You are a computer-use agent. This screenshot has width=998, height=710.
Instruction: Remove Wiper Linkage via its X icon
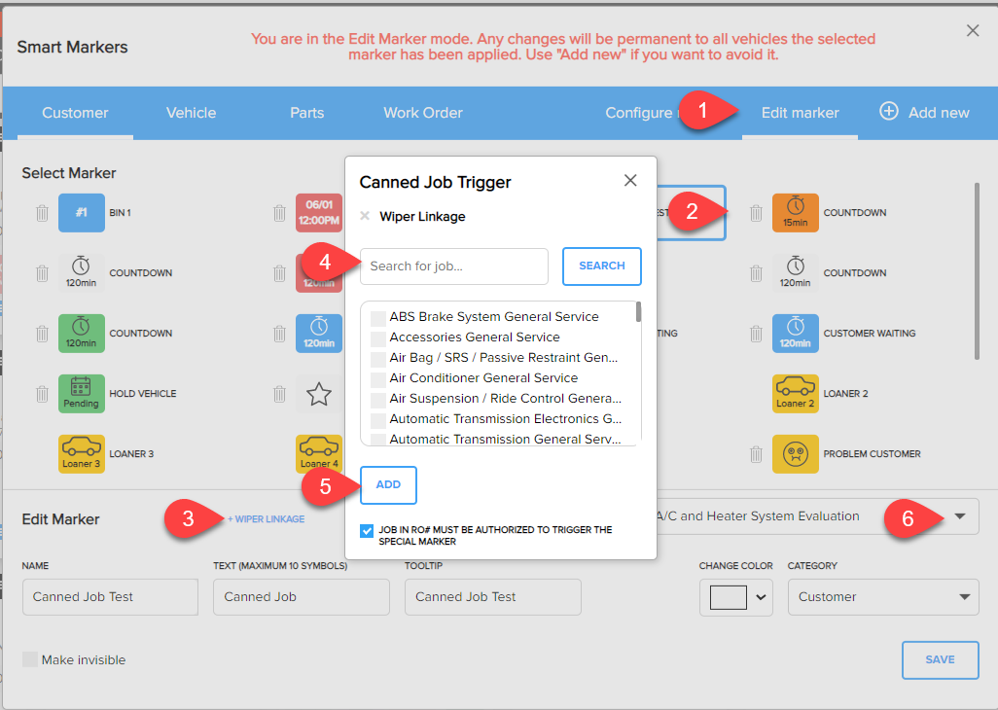[x=365, y=216]
